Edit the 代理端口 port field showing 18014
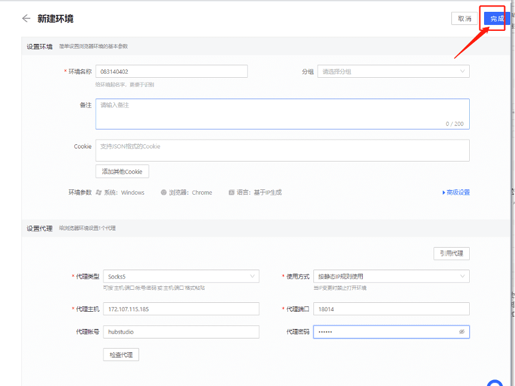 point(391,309)
